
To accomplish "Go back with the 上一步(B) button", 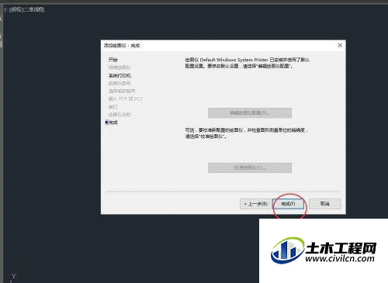I will tap(255, 204).
